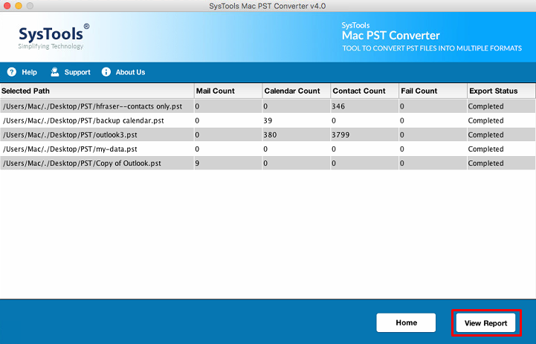Click mail count cell for backup calendar.pst
This screenshot has height=344, width=536.
click(x=228, y=120)
